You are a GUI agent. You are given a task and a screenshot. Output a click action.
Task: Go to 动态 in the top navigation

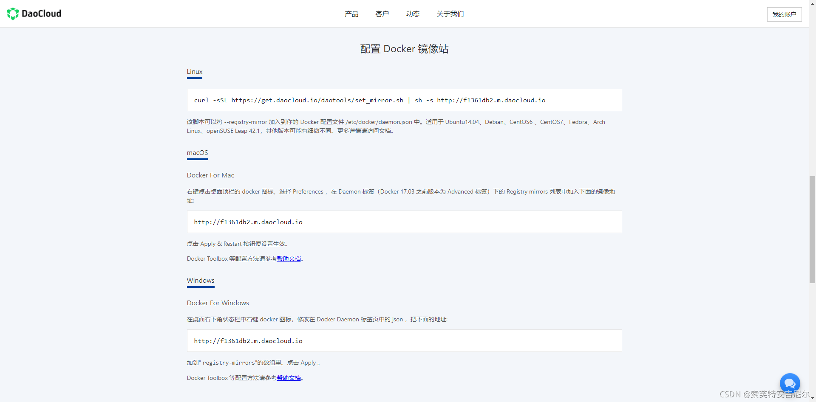click(413, 14)
